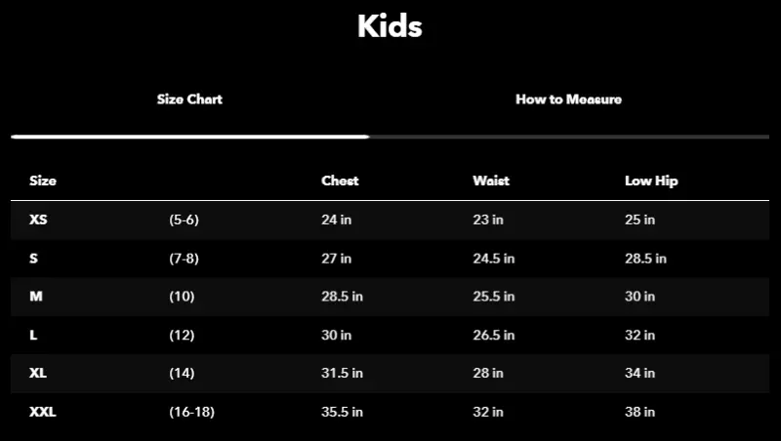Viewport: 781px width, 441px height.
Task: Open the How to Measure tab
Action: pyautogui.click(x=568, y=100)
